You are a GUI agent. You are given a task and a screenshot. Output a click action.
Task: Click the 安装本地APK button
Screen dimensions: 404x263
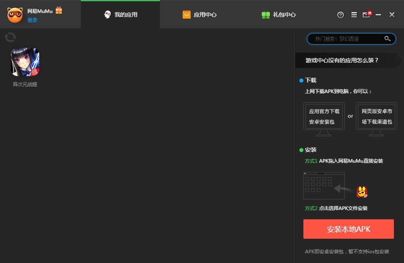(x=349, y=229)
